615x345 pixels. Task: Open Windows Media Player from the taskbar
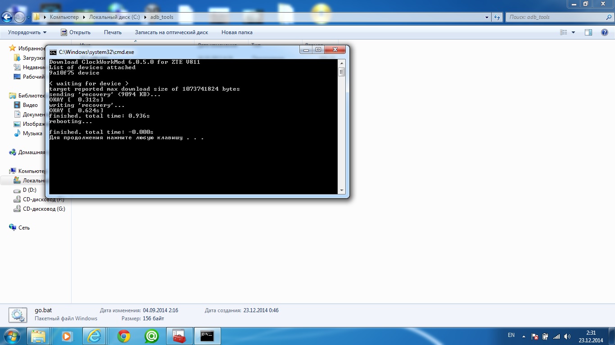point(67,336)
